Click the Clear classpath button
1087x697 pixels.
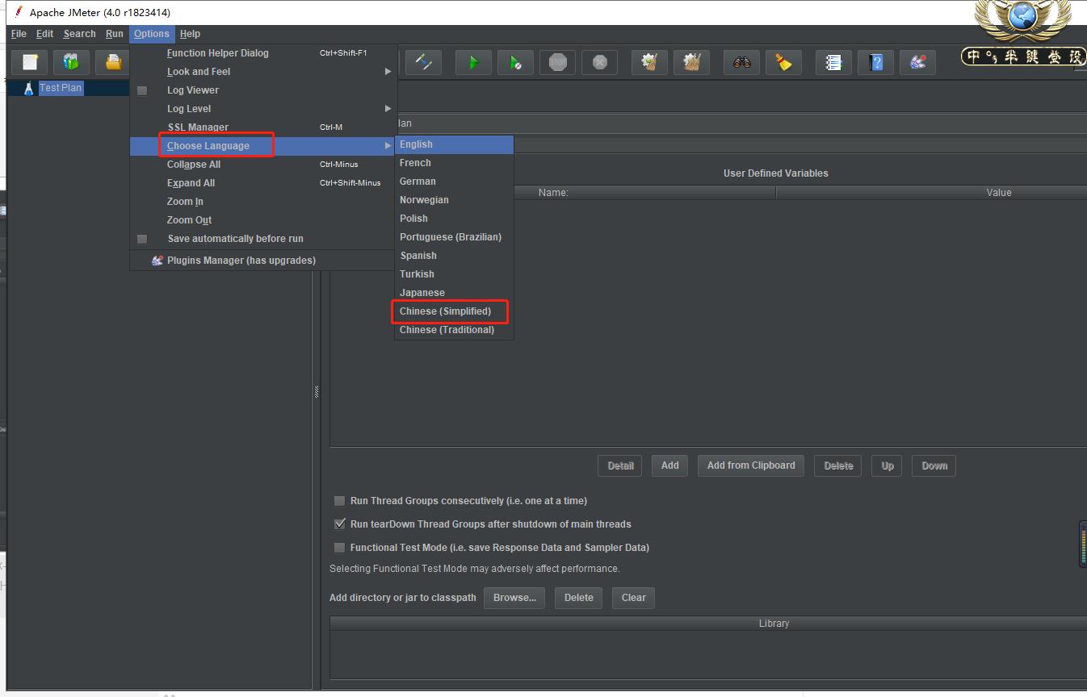pyautogui.click(x=634, y=598)
